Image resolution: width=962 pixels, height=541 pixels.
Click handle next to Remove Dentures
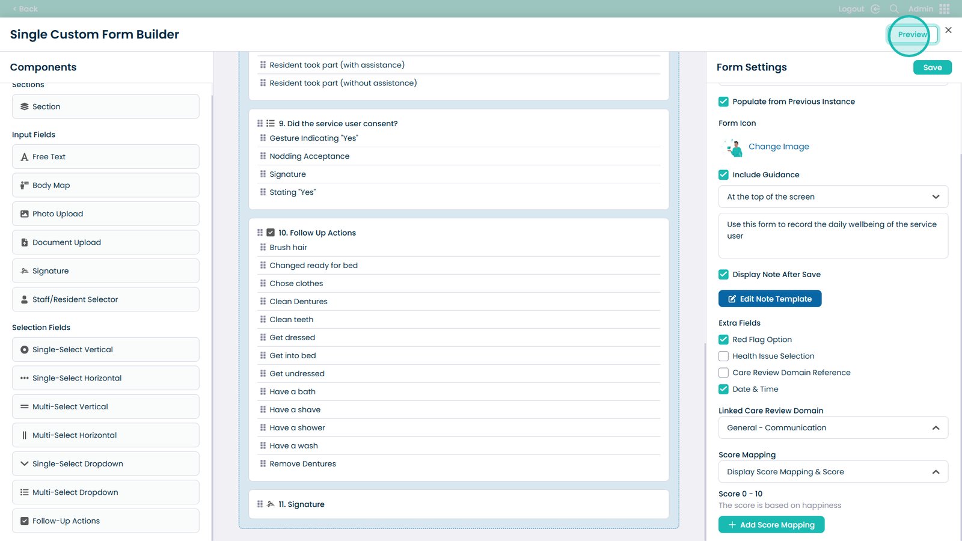pos(263,463)
